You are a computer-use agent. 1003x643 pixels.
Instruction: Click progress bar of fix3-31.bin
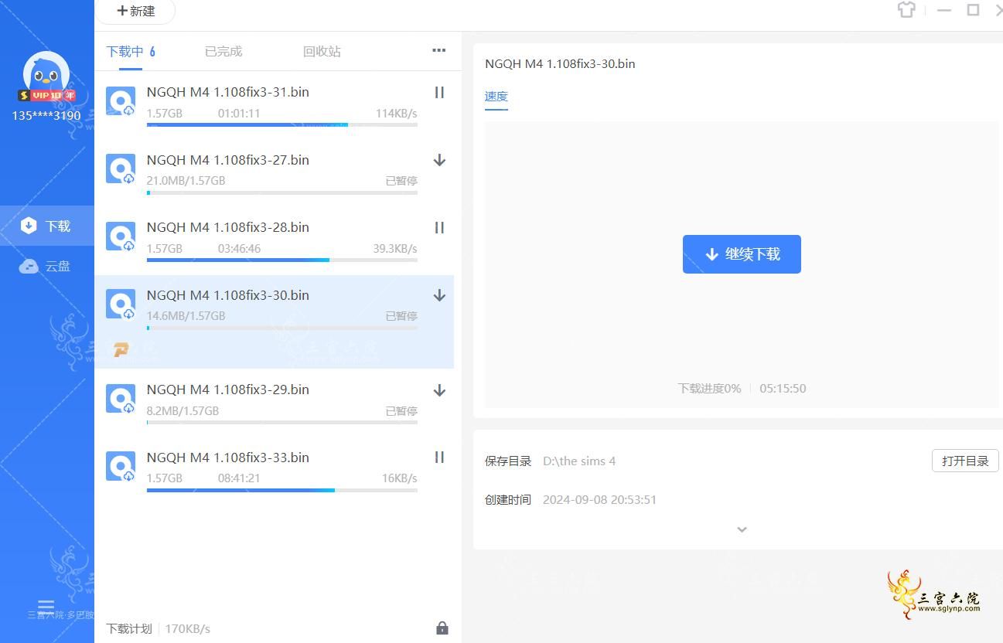pyautogui.click(x=282, y=124)
